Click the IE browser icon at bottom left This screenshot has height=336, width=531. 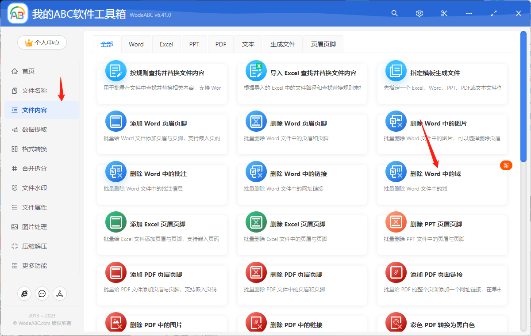tap(24, 294)
